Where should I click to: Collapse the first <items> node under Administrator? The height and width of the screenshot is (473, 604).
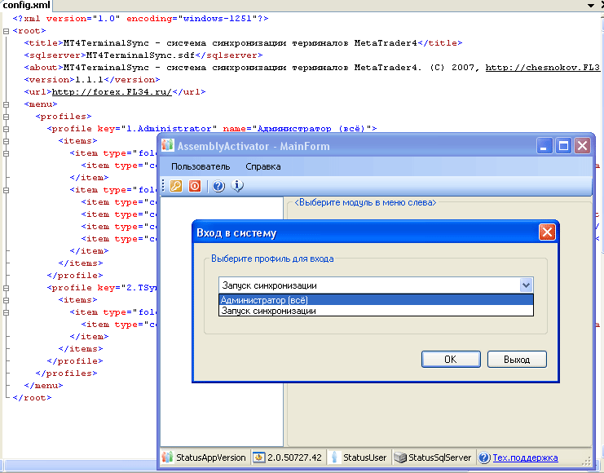[x=6, y=141]
